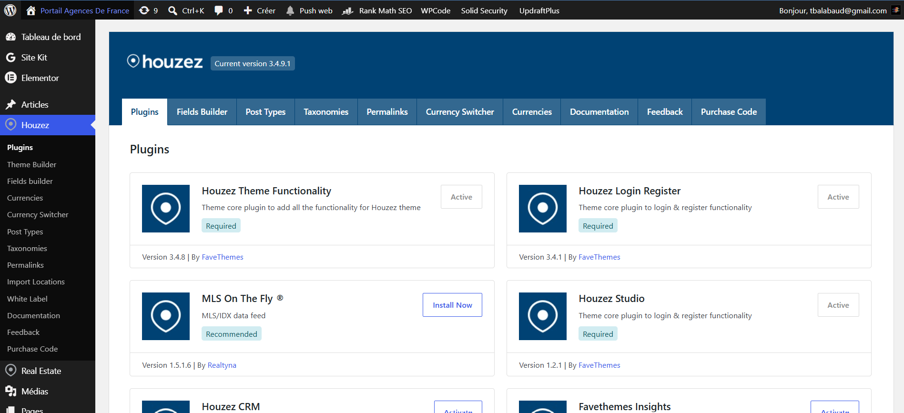This screenshot has height=413, width=904.
Task: Open Theme Builder in Houzez submenu
Action: pyautogui.click(x=31, y=164)
